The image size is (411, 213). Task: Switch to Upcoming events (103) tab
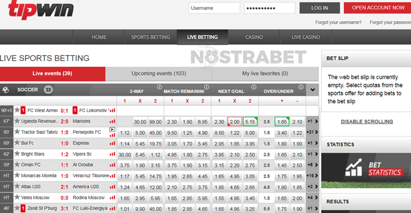point(159,73)
